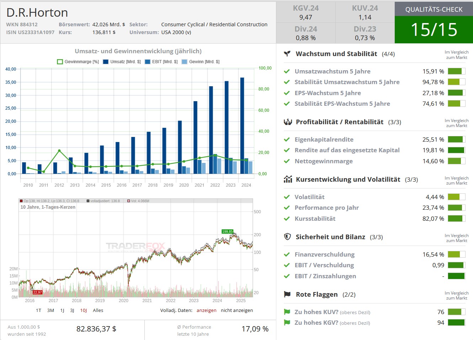This screenshot has width=473, height=340.
Task: Click the checkmark beside EPS-Wachstum 5 Jahre
Action: 287,93
